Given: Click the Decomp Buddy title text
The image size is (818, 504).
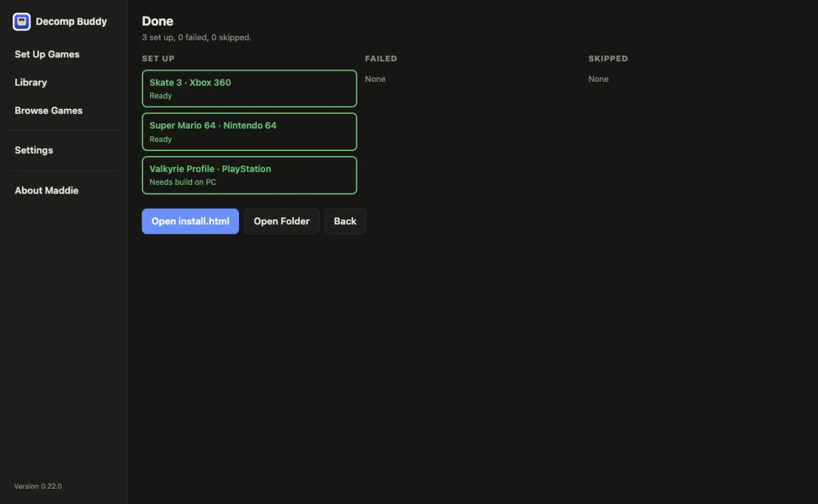Looking at the screenshot, I should (71, 22).
